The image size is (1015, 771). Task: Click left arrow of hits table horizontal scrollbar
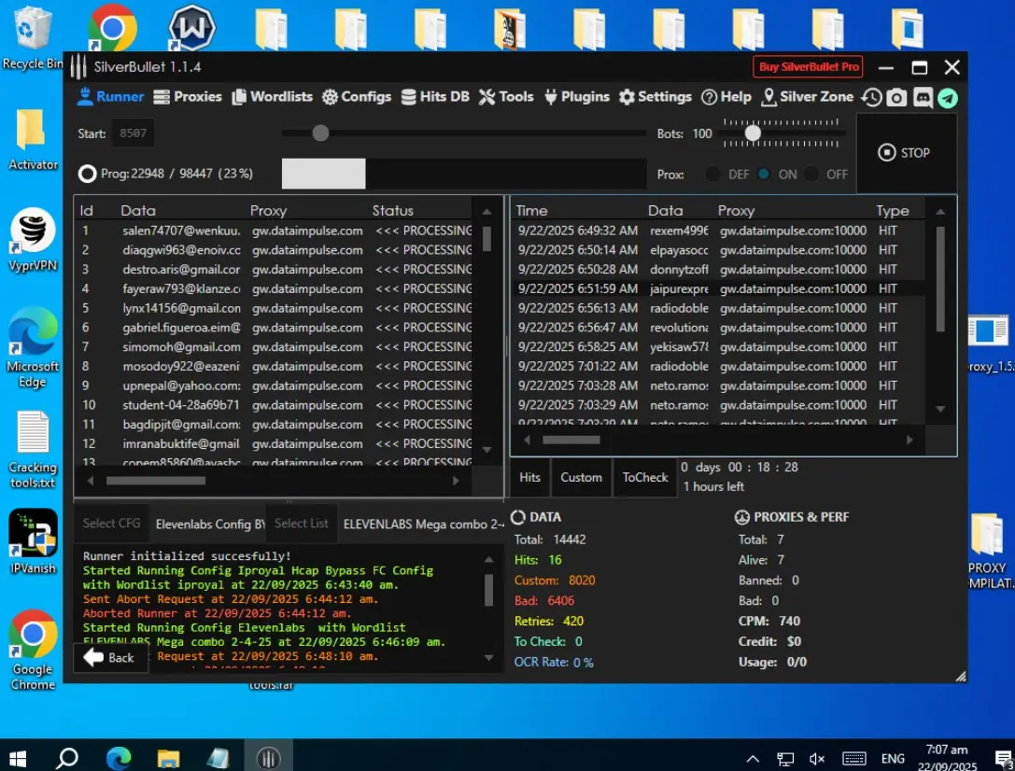[527, 440]
